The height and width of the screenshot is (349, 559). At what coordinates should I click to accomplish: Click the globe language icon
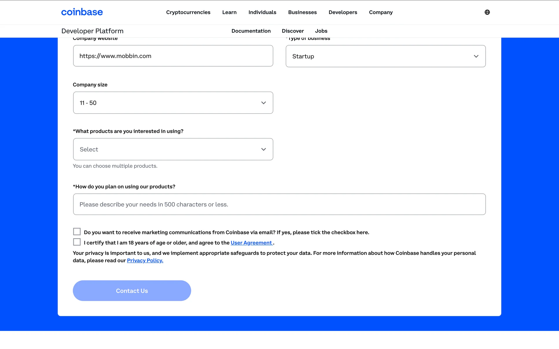[487, 12]
